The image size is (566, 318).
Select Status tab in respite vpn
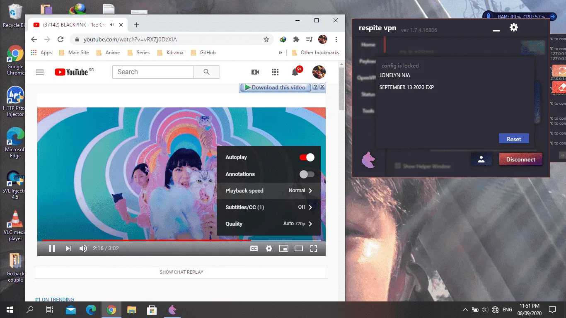coord(368,94)
